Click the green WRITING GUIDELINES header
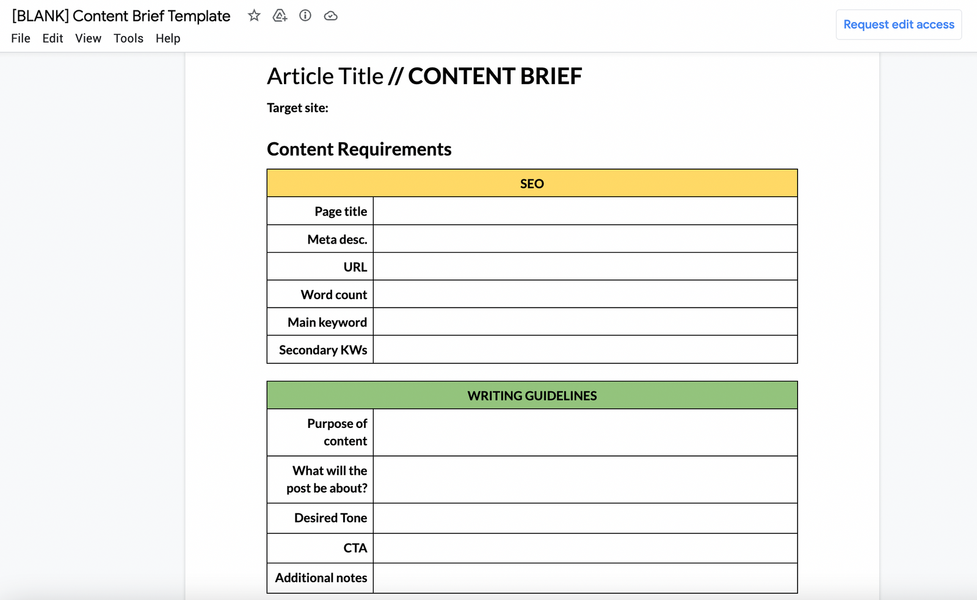The image size is (977, 600). point(531,395)
